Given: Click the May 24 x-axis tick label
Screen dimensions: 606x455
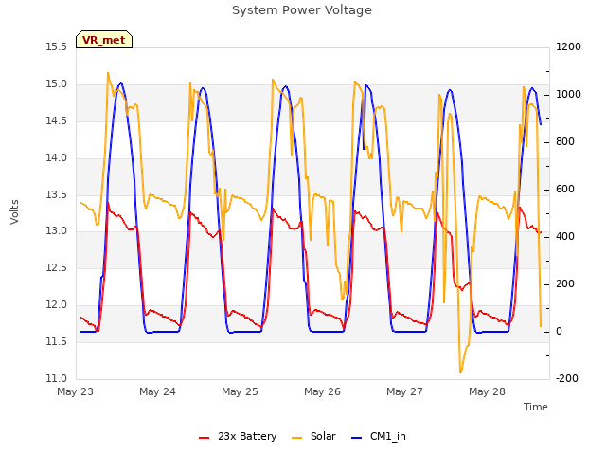Looking at the screenshot, I should click(x=158, y=391).
